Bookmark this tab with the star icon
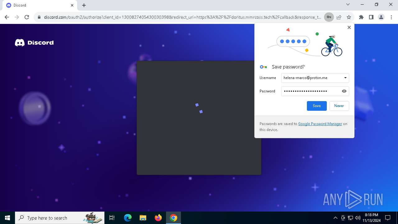This screenshot has width=398, height=224. pos(349,17)
